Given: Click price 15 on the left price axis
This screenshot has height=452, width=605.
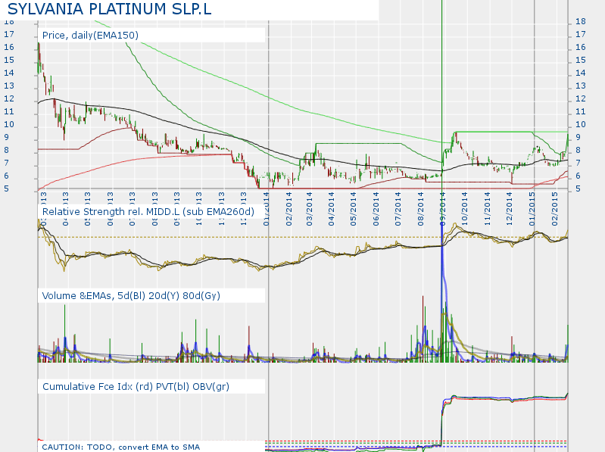Looking at the screenshot, I should tap(9, 60).
